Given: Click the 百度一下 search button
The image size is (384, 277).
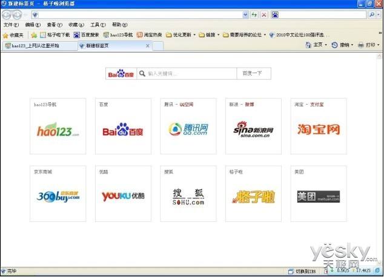Looking at the screenshot, I should 254,73.
